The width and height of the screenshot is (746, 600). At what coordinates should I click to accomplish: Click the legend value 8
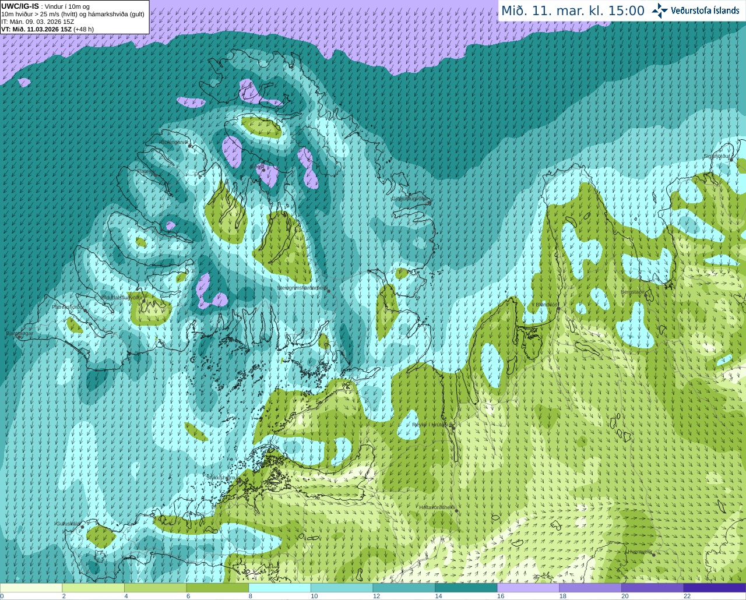250,596
